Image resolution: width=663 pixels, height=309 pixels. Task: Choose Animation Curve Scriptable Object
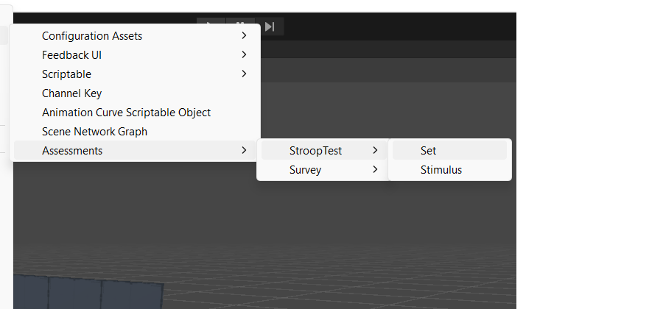coord(135,113)
